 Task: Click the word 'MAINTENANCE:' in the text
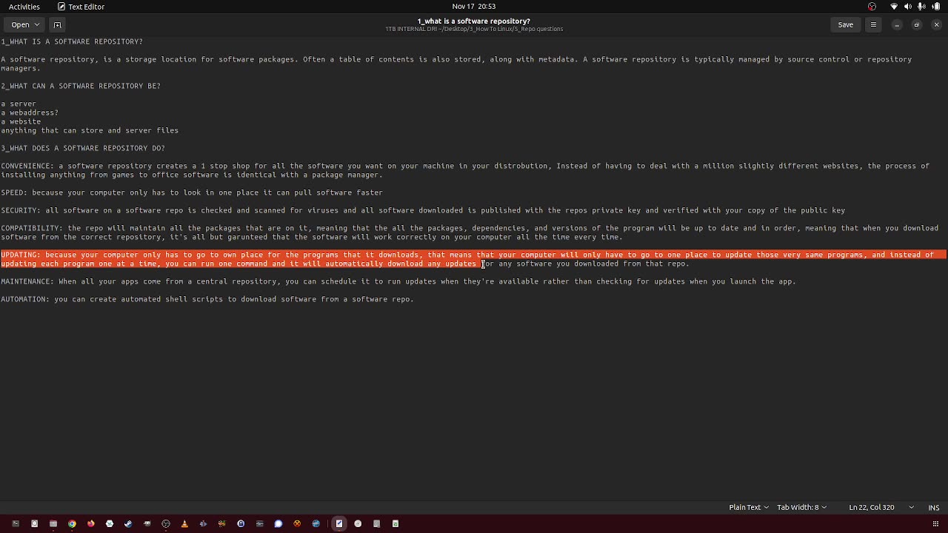pyautogui.click(x=27, y=281)
